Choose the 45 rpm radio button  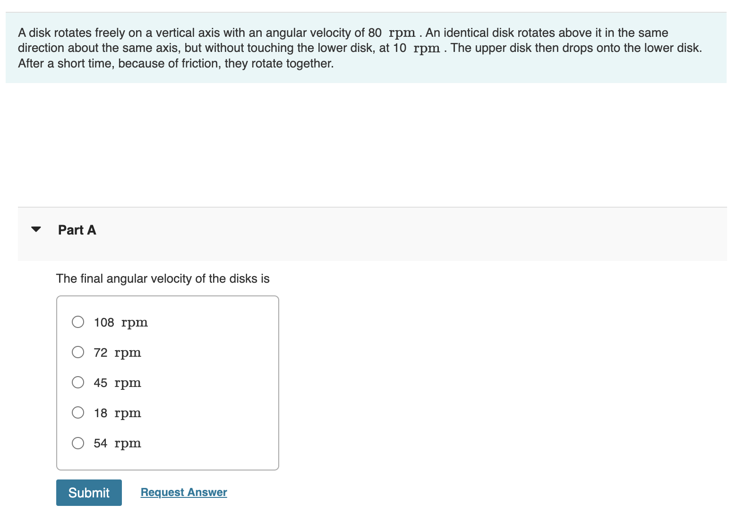pos(78,382)
